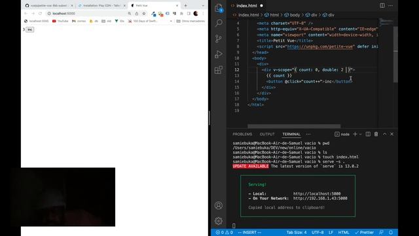Change LF end of line sequence
The width and height of the screenshot is (419, 236).
(x=331, y=232)
